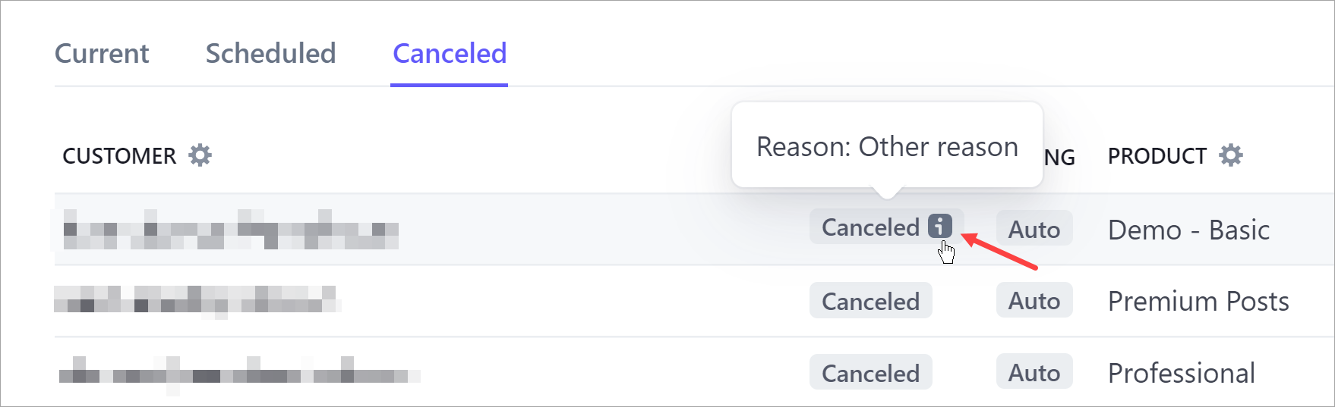Open the Professional product entry
The width and height of the screenshot is (1335, 407).
click(x=1181, y=374)
